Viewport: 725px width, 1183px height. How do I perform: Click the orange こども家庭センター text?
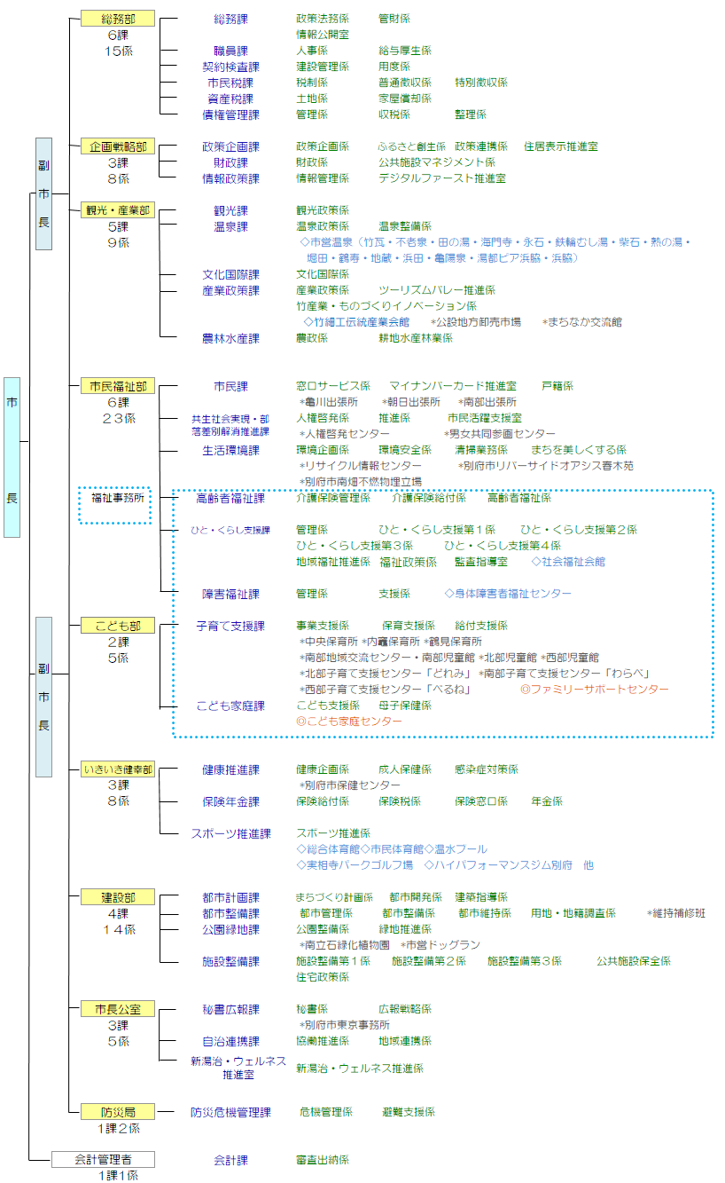(x=349, y=722)
